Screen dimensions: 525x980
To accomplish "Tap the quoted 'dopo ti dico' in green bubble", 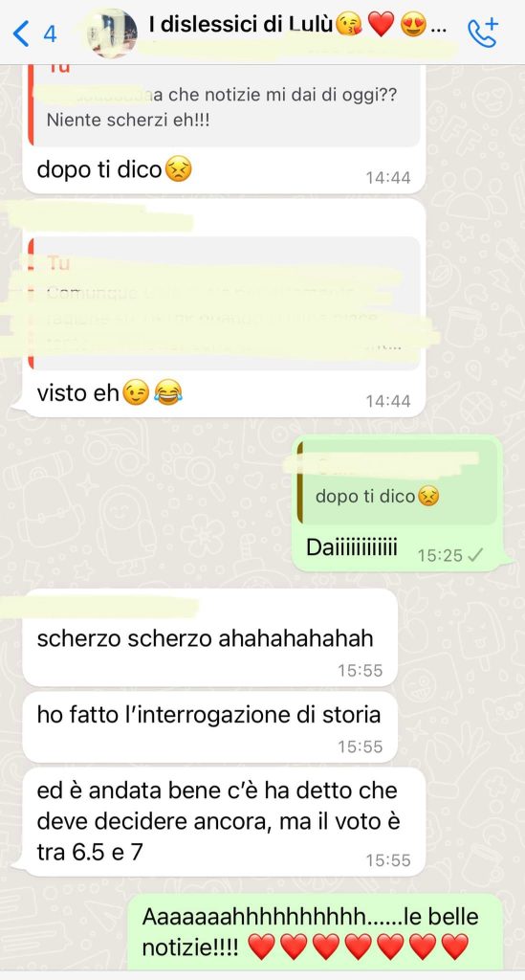I will 398,483.
